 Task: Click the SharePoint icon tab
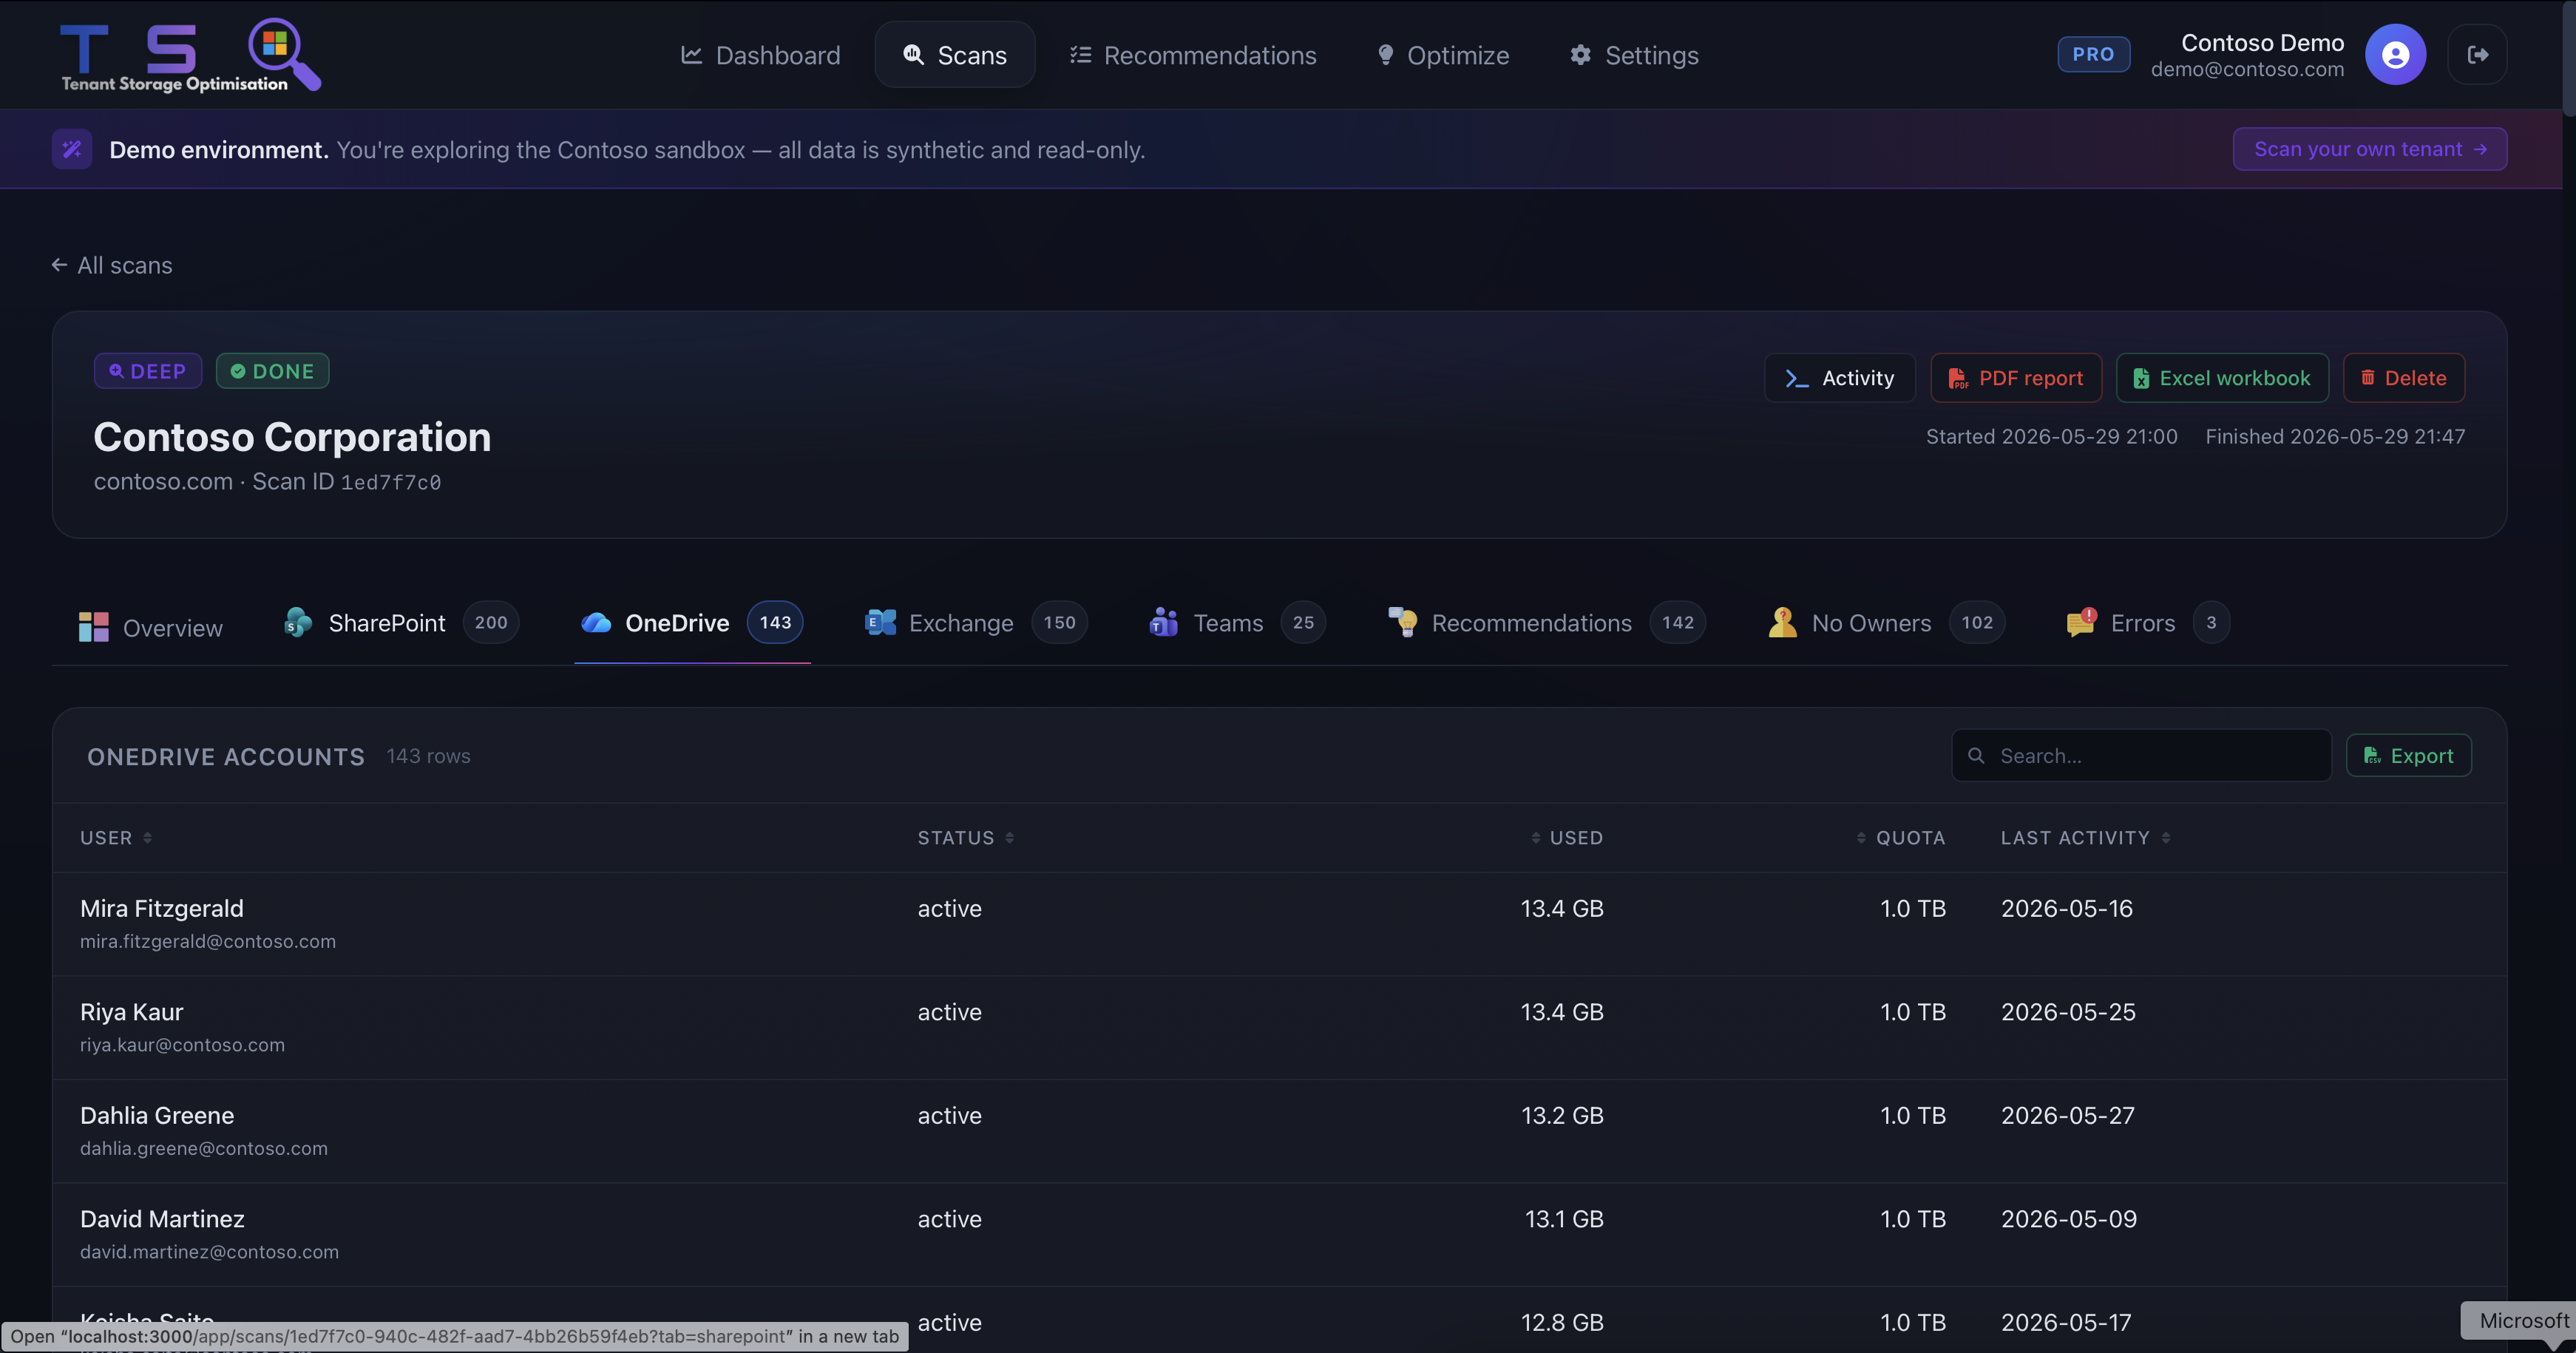pos(400,623)
